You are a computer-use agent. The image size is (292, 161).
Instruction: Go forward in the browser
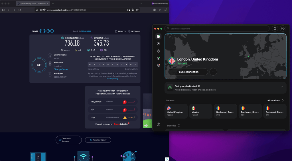(14, 10)
